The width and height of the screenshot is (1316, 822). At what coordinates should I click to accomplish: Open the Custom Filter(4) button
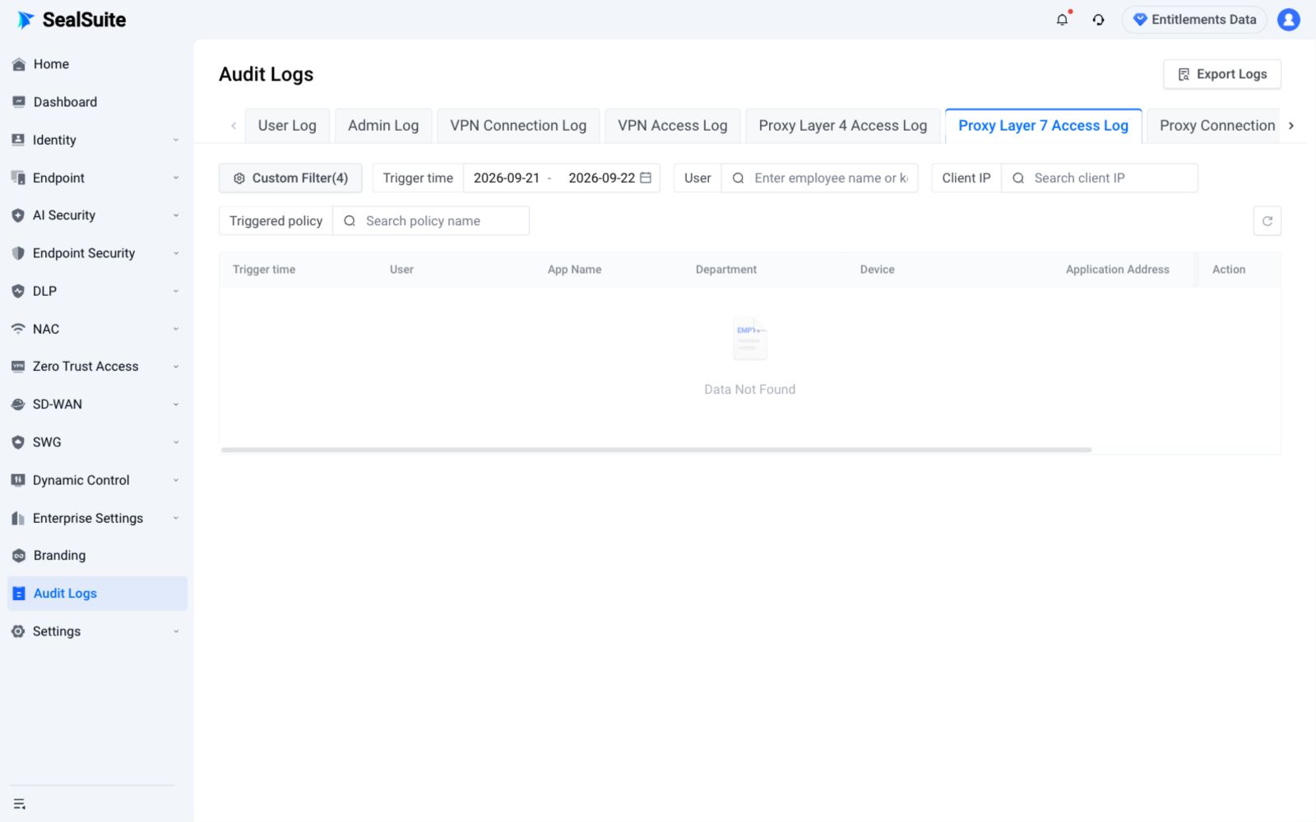coord(290,178)
